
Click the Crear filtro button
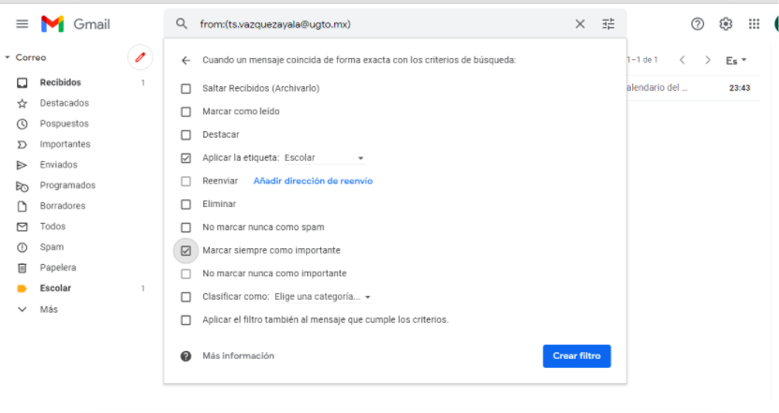tap(577, 356)
